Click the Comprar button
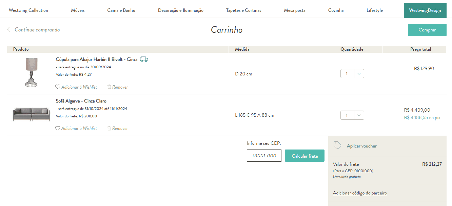 [427, 30]
